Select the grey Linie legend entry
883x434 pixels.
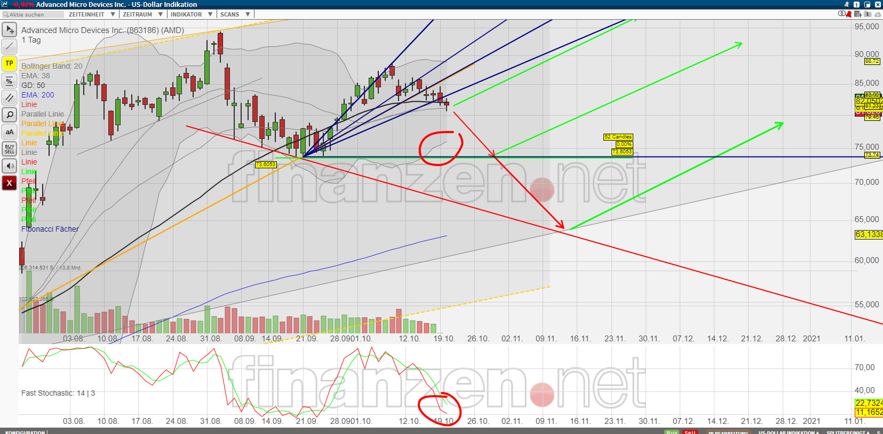pos(29,152)
